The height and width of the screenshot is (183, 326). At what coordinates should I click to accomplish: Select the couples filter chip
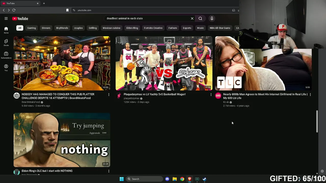pyautogui.click(x=78, y=28)
